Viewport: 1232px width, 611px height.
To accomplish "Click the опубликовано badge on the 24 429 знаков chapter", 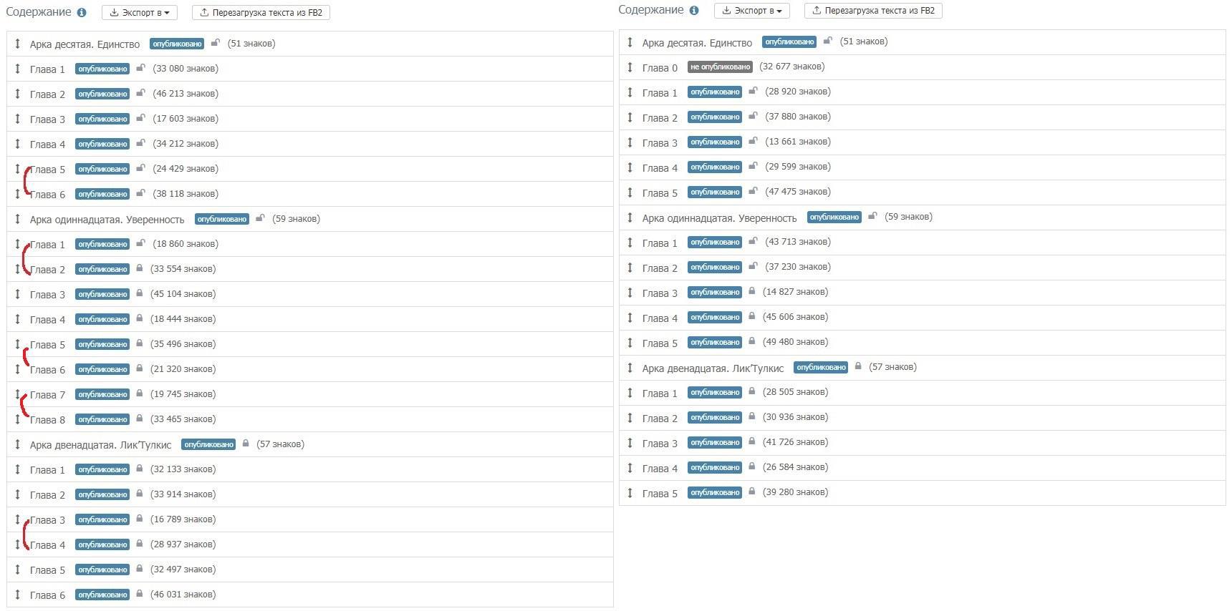I will coord(102,169).
